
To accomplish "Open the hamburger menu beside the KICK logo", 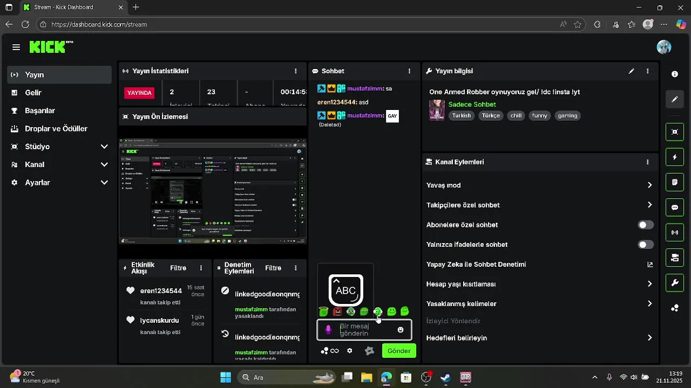I will click(16, 47).
